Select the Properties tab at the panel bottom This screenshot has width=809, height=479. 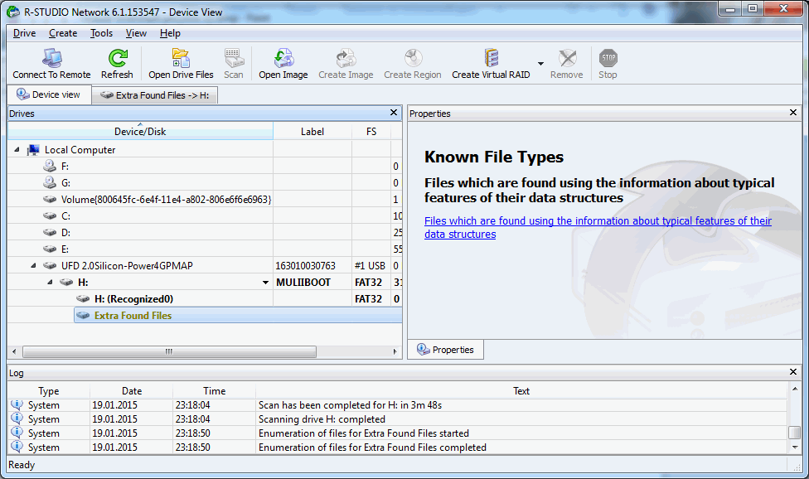click(445, 350)
